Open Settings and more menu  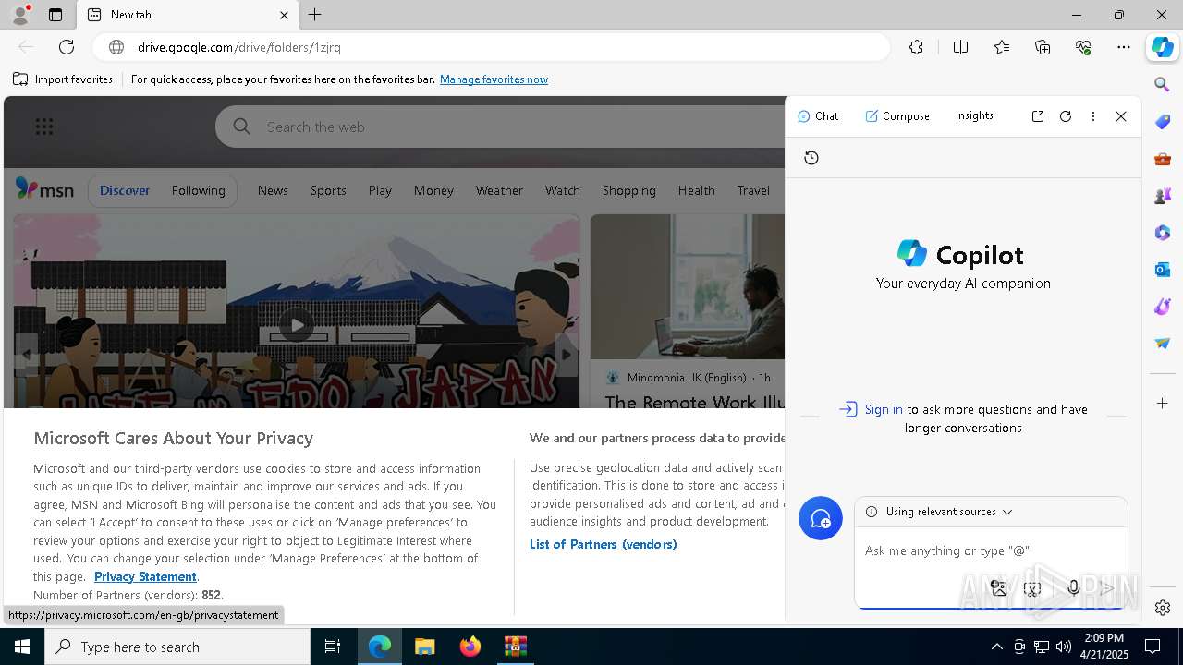[x=1124, y=47]
